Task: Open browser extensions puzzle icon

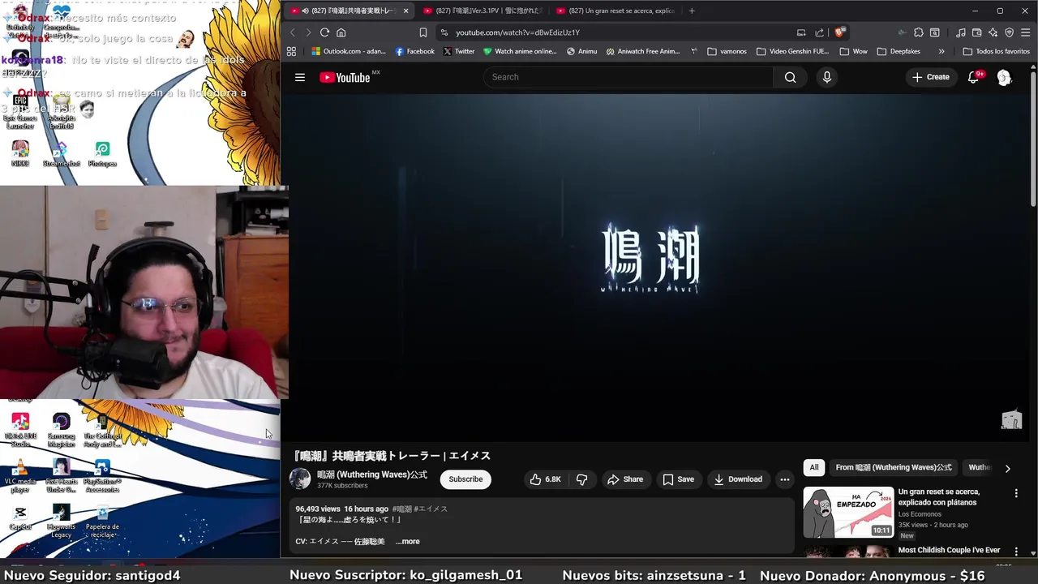Action: tap(919, 32)
